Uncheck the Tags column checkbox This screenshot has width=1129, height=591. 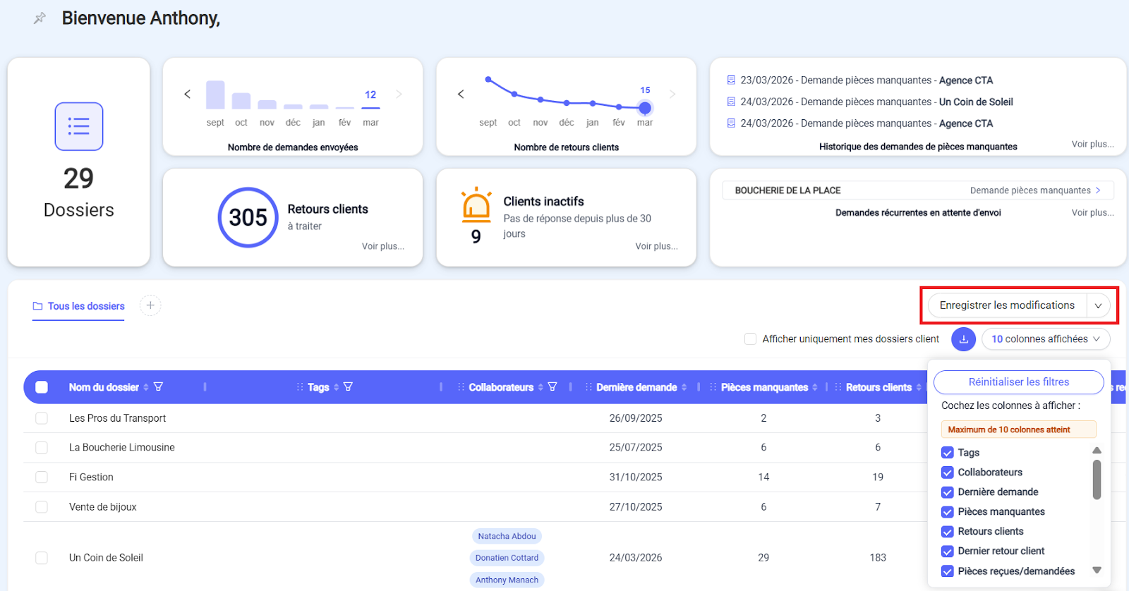(948, 453)
